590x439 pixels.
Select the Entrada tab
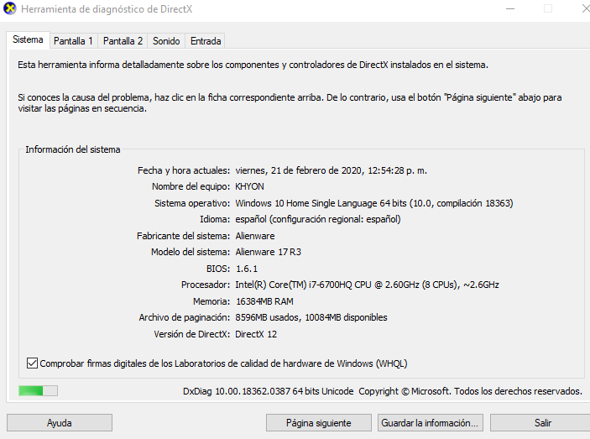(x=206, y=41)
